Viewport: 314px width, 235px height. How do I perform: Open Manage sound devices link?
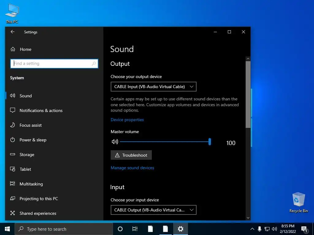[x=132, y=168]
